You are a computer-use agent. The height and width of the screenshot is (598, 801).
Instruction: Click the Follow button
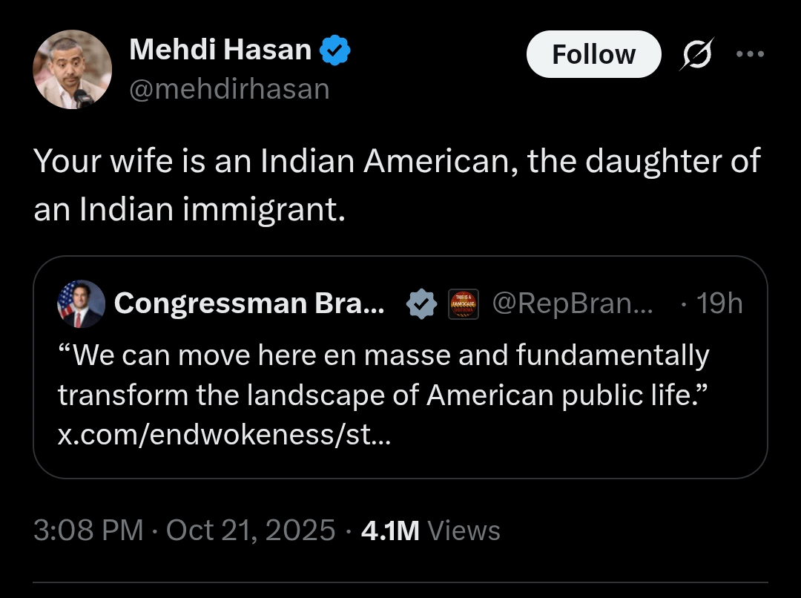click(x=593, y=54)
